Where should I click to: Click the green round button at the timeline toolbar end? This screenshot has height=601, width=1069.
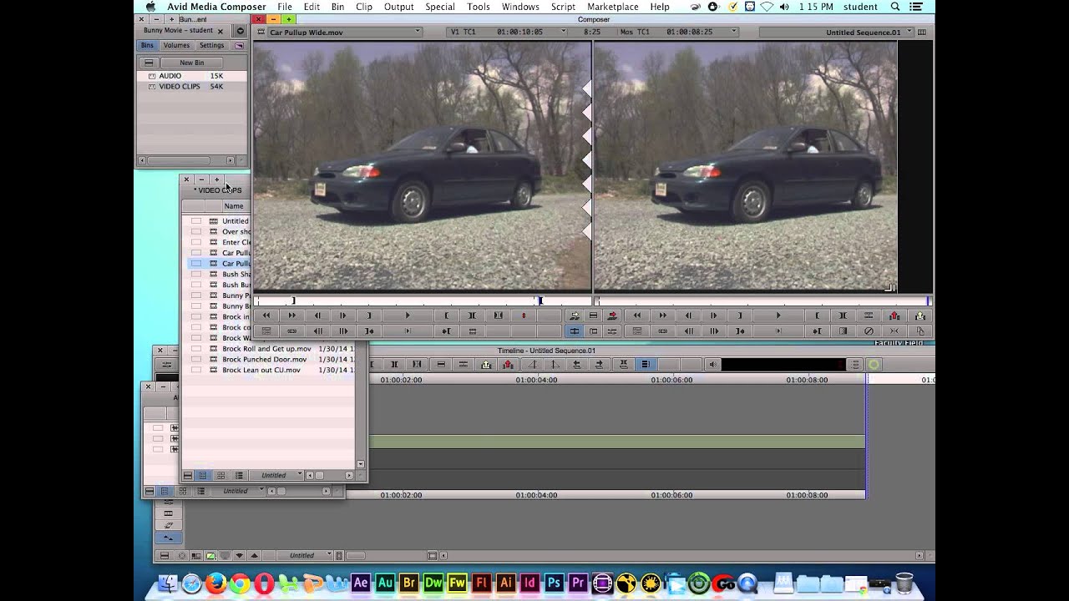click(874, 365)
